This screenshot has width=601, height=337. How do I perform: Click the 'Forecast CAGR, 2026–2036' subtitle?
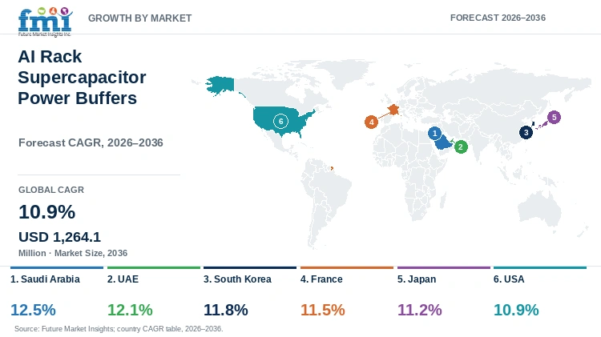pos(91,142)
